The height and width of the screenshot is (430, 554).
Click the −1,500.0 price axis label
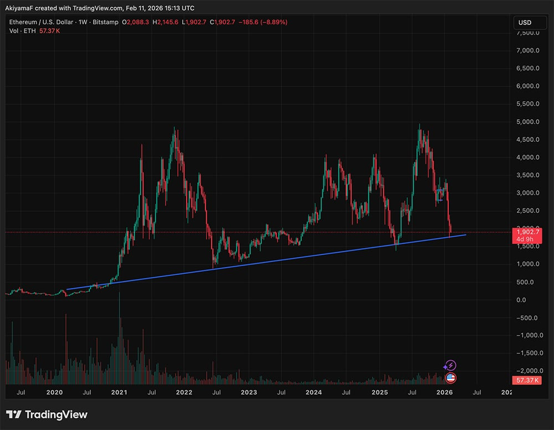tap(530, 353)
